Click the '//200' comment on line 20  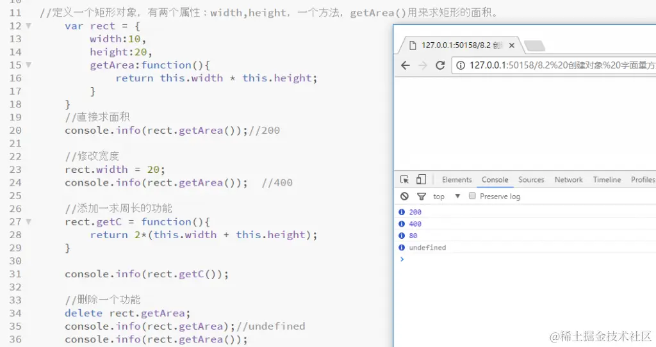tap(265, 131)
